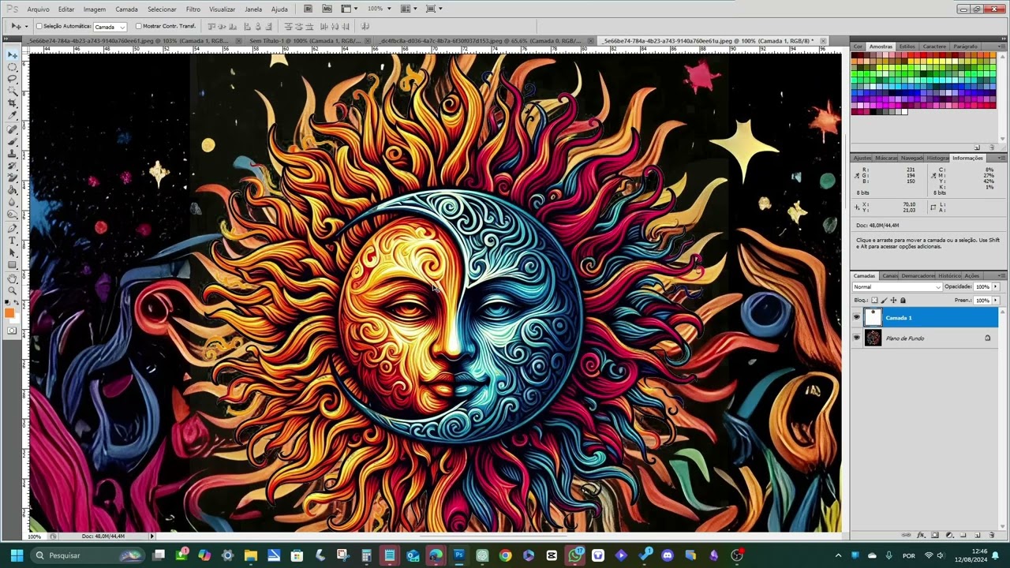Select the Paint Bucket tool
Screen dimensions: 1010x568
tap(13, 190)
